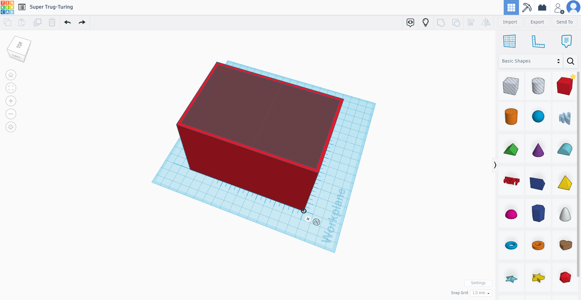
Task: Toggle Show All hidden objects lightbulb
Action: [x=425, y=22]
